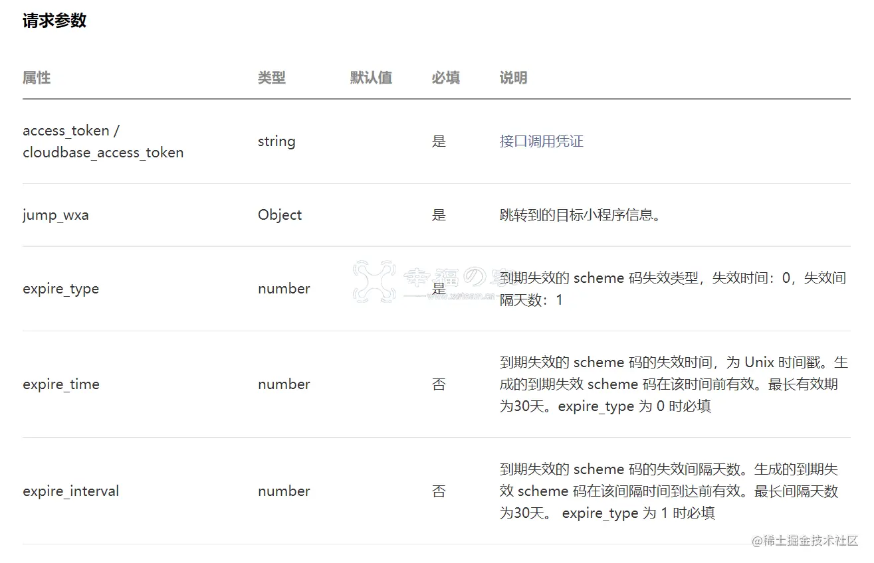Select the expire_type description text

click(x=673, y=289)
